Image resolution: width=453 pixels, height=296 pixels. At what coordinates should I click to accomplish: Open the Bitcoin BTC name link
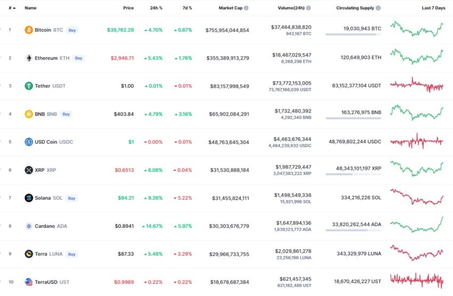49,30
